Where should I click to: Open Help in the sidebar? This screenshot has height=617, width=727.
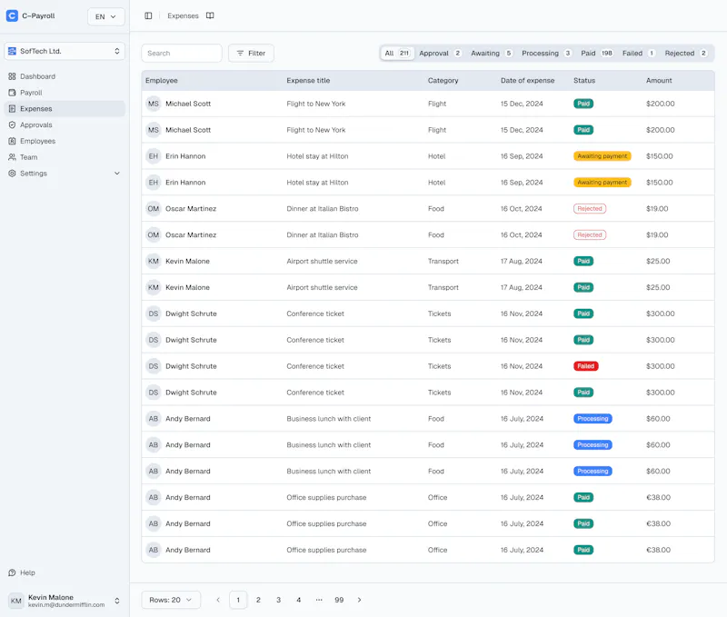tap(65, 573)
